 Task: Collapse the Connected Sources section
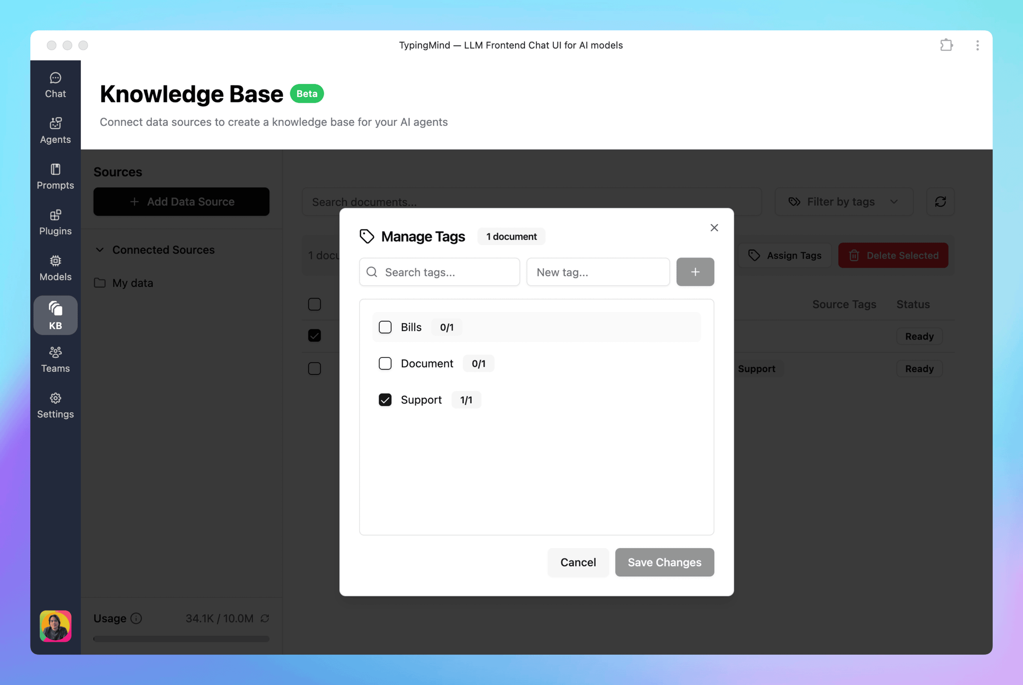click(100, 250)
